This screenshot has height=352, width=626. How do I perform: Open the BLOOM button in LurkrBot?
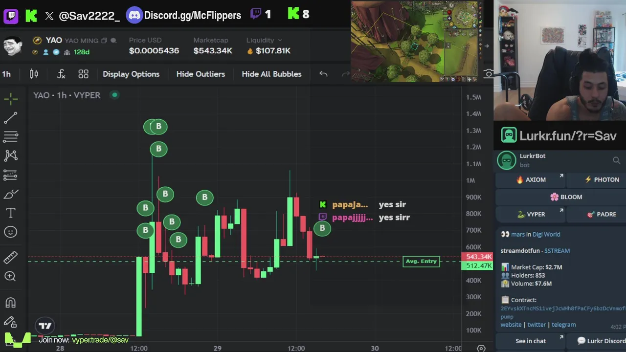pos(561,197)
